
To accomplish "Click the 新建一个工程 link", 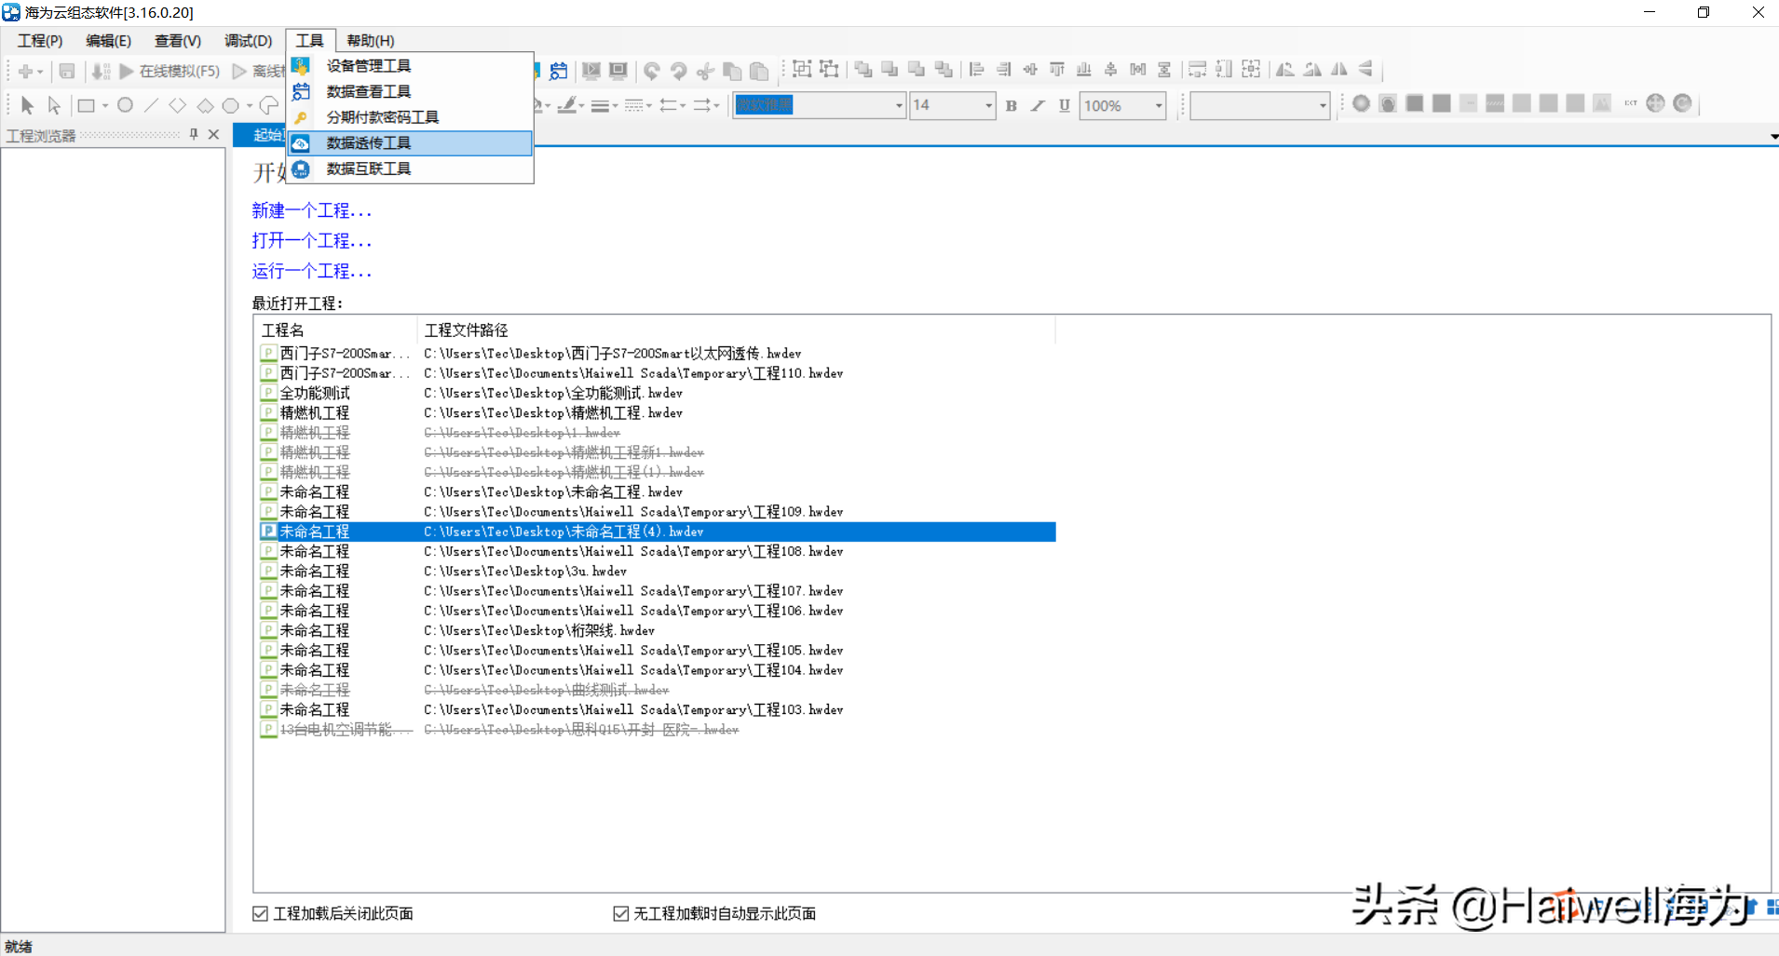I will pos(311,210).
